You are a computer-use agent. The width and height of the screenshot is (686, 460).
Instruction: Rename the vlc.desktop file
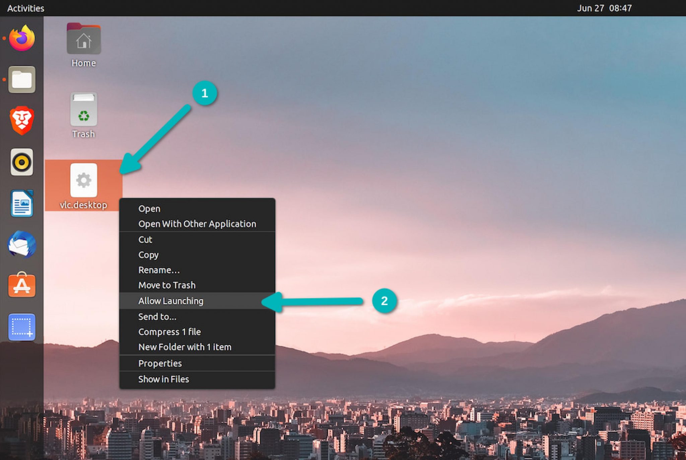tap(159, 270)
